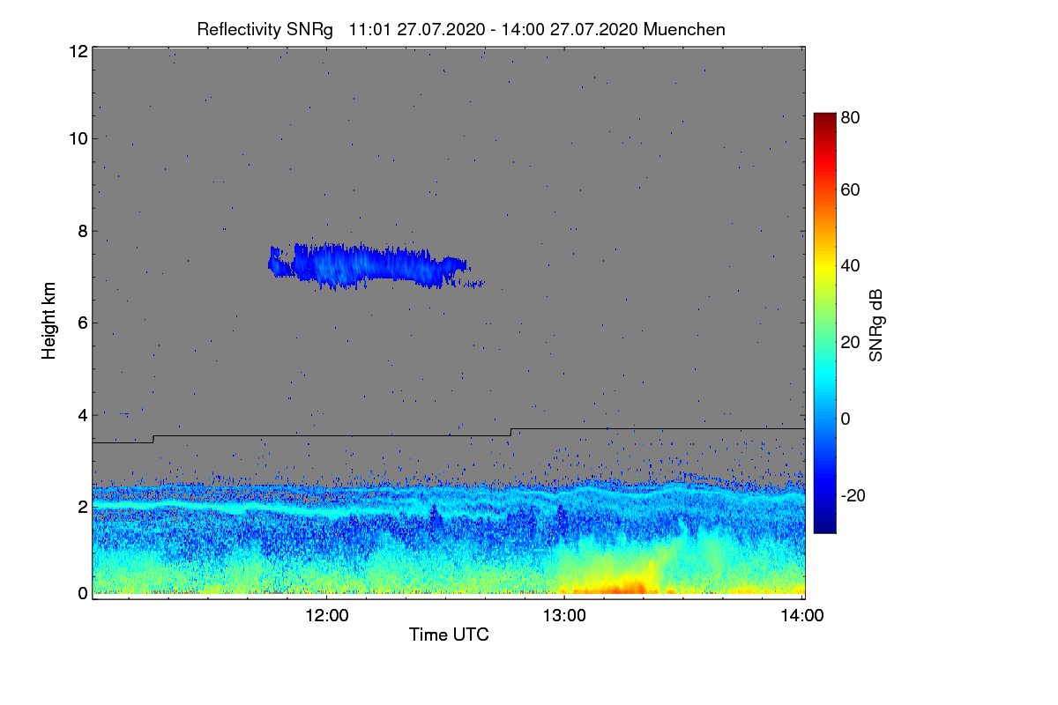Click the plot title 'Reflectivity SNRg'
Viewport: 1058px width, 705px height.
[x=264, y=29]
